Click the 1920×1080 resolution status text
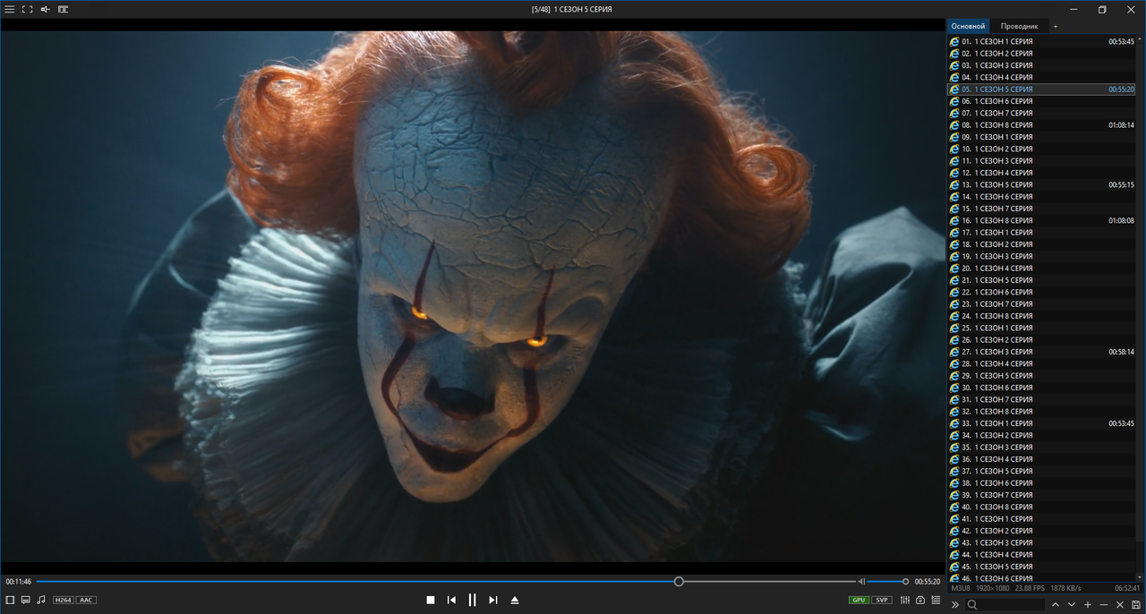Screen dimensions: 1146x614 pyautogui.click(x=993, y=588)
